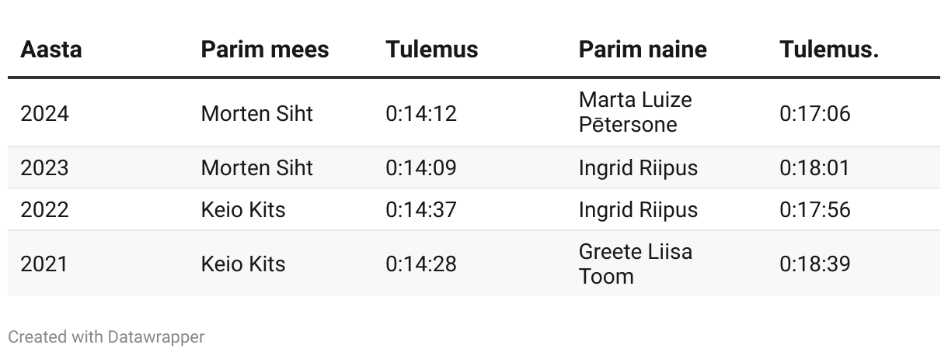This screenshot has width=948, height=355.
Task: Click the women's result 0:17:06
Action: (815, 113)
